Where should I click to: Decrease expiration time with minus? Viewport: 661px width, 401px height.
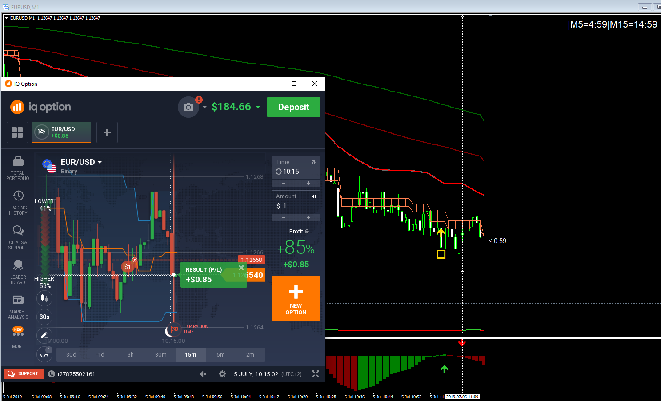pyautogui.click(x=284, y=183)
